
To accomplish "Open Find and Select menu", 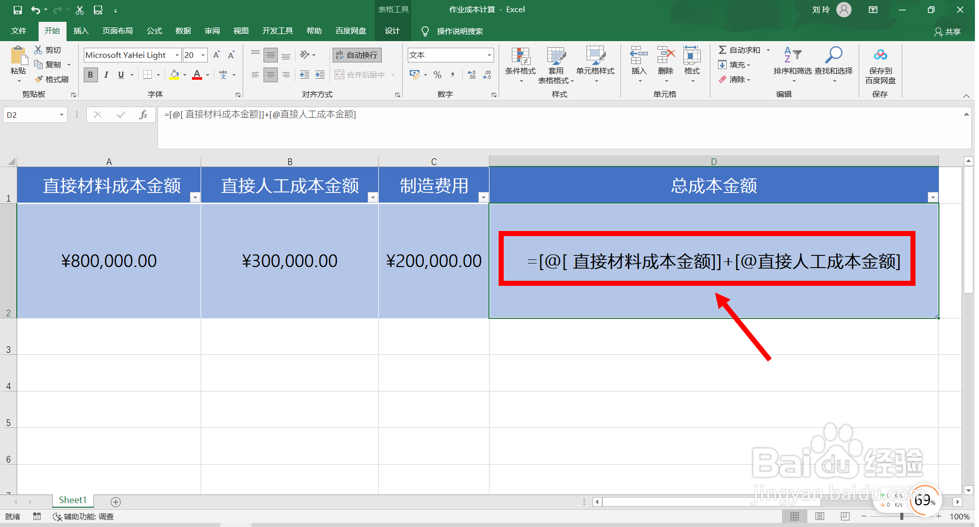I will (834, 65).
